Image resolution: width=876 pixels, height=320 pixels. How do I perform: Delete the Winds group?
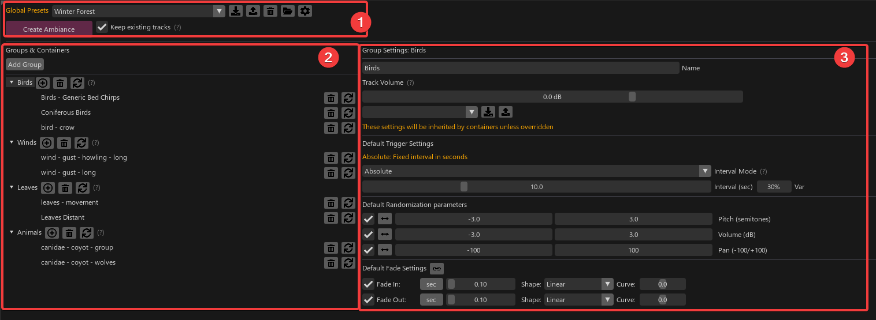pos(64,142)
